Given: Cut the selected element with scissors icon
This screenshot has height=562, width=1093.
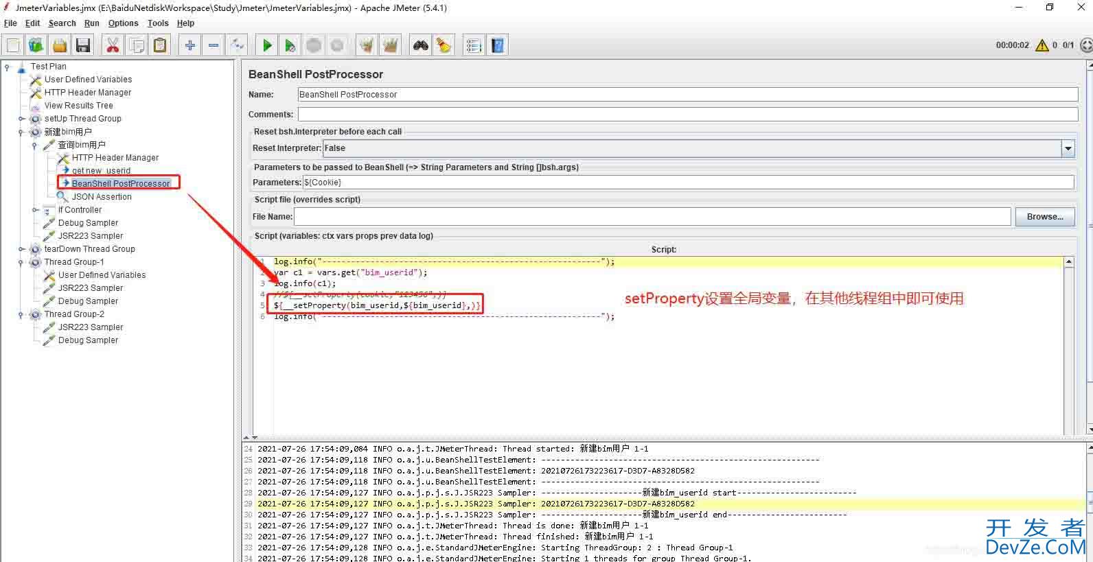Looking at the screenshot, I should 113,45.
